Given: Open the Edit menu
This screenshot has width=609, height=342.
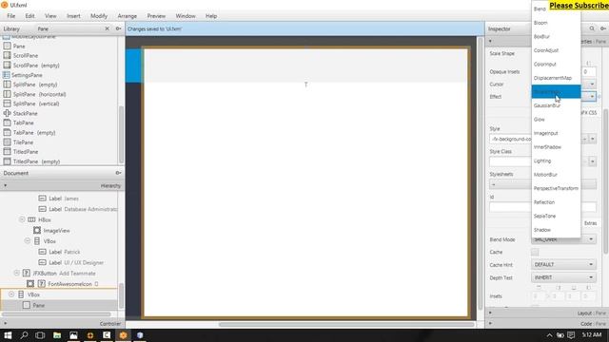Looking at the screenshot, I should click(x=29, y=16).
